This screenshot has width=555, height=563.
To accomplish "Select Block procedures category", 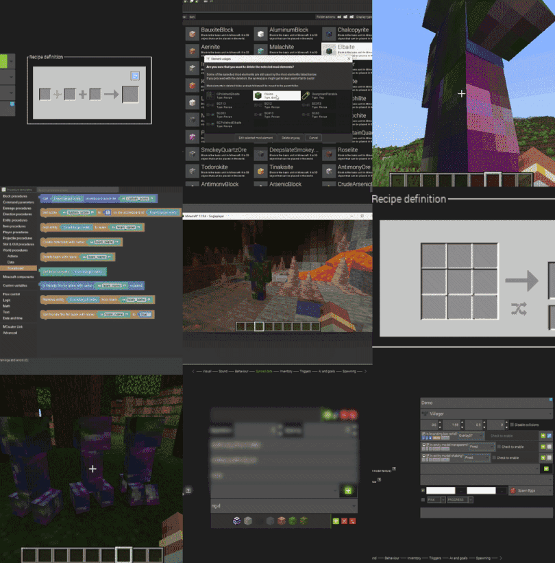I will (x=15, y=196).
